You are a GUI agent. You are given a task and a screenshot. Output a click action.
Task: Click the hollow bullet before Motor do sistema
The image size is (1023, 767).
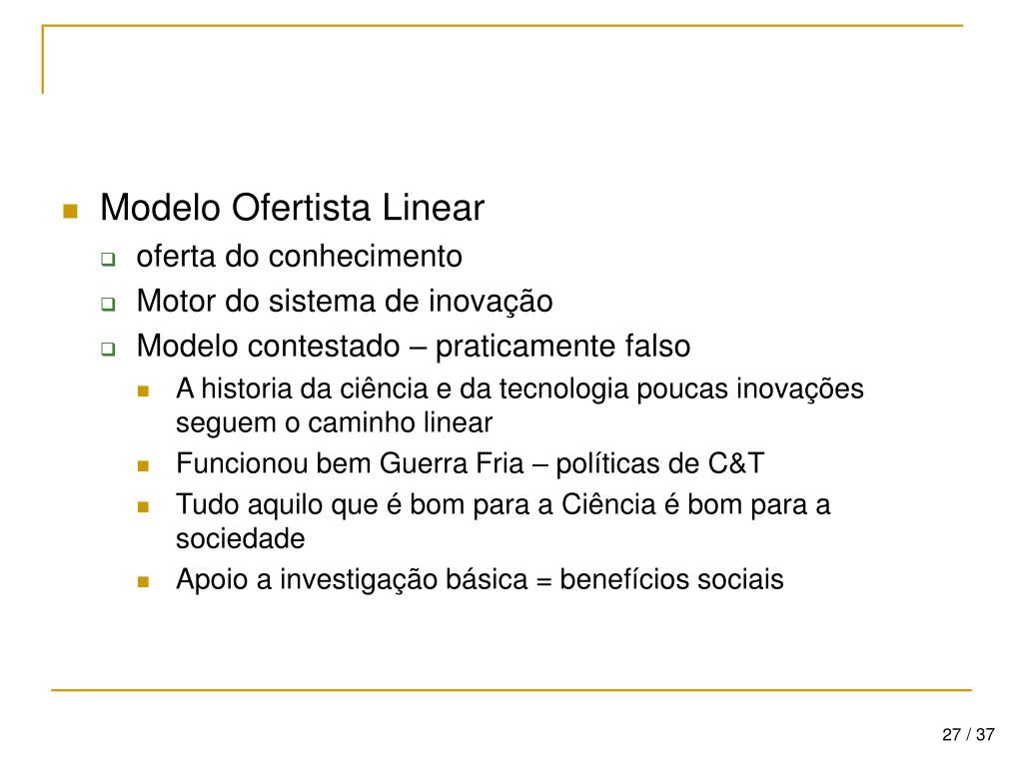coord(107,304)
